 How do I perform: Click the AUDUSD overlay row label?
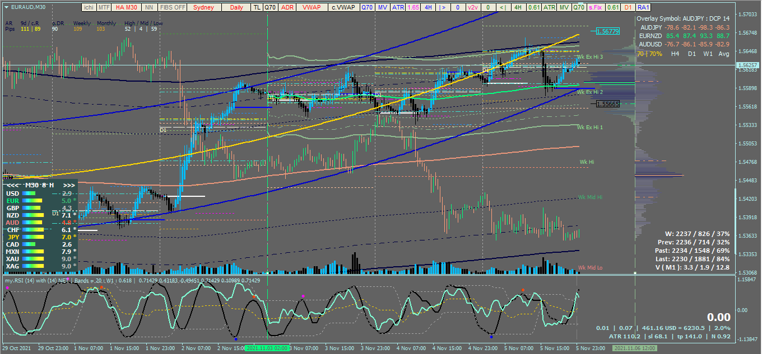(651, 44)
